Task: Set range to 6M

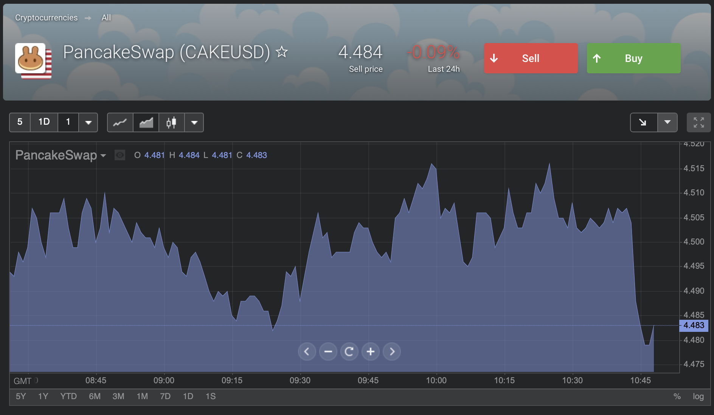Action: tap(95, 396)
